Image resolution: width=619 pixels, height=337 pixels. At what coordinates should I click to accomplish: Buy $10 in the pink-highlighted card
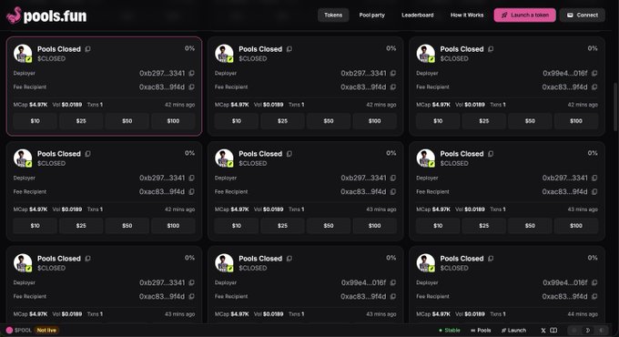point(36,121)
